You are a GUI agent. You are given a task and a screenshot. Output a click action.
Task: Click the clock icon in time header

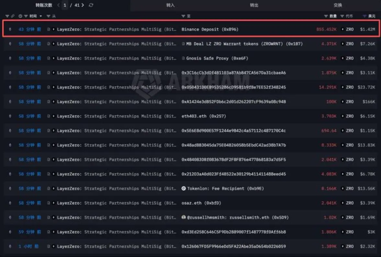click(20, 16)
